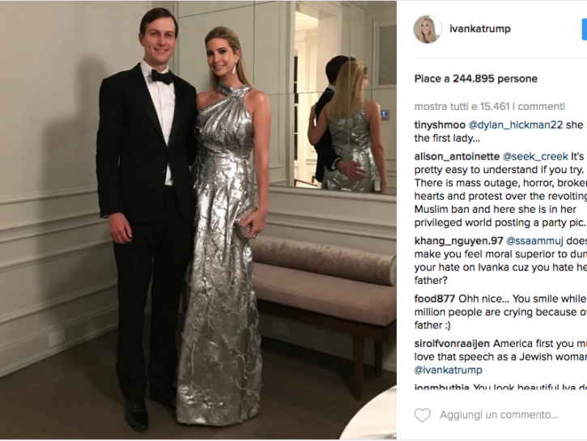
Task: Click the 'Piace a' likes label
Action: click(x=432, y=78)
